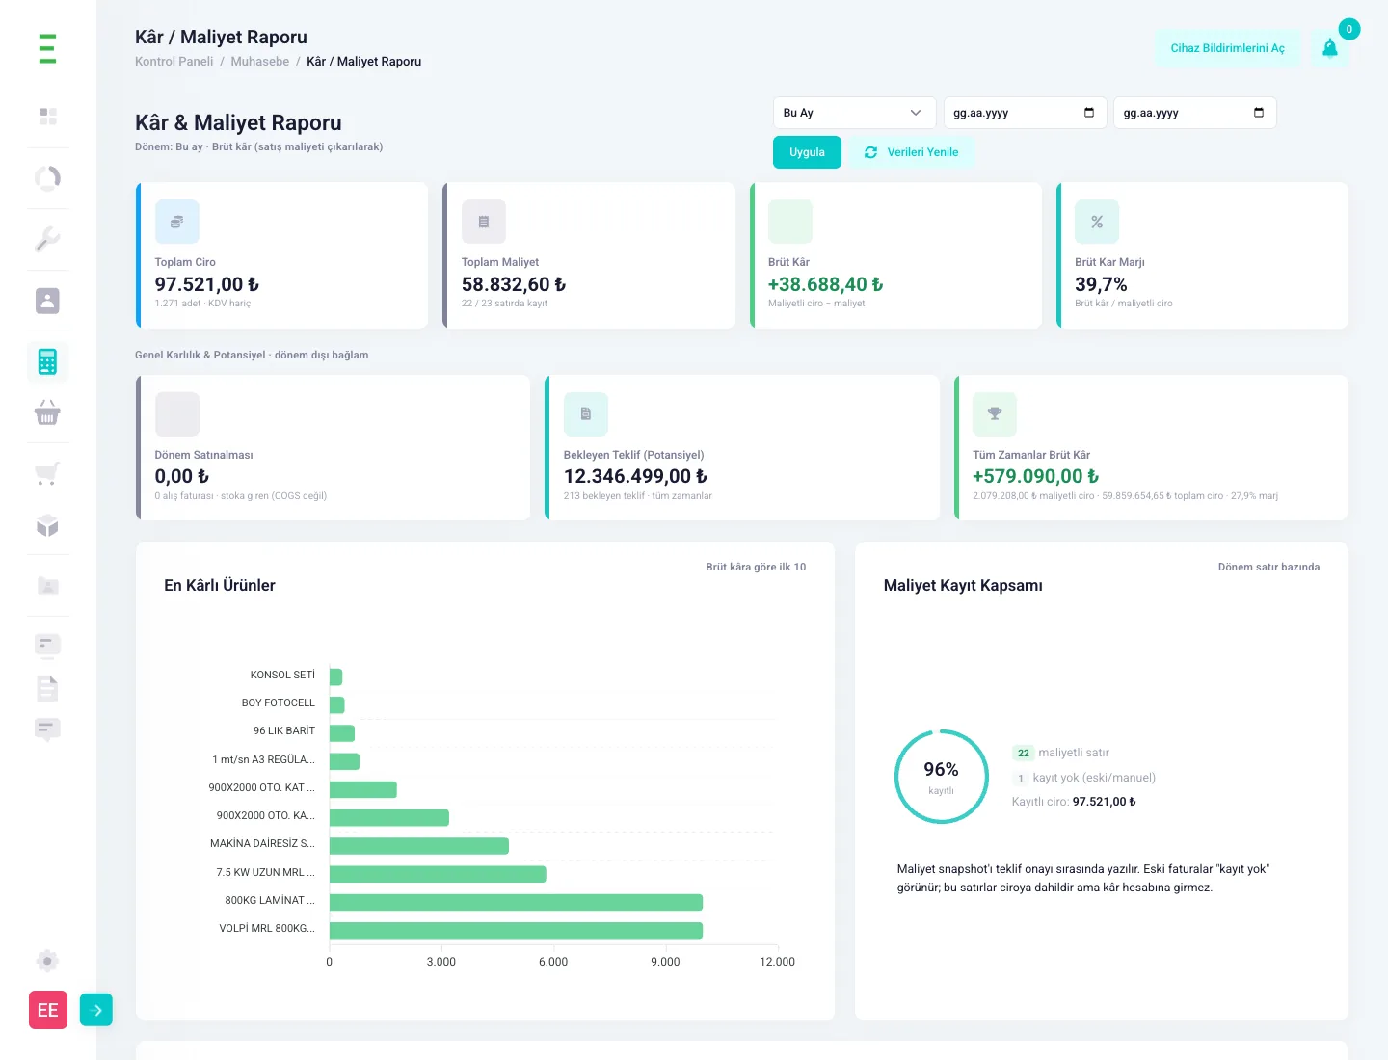The height and width of the screenshot is (1060, 1388).
Task: Click the Brüt Kar Marjı value 39,7%
Action: click(1101, 284)
